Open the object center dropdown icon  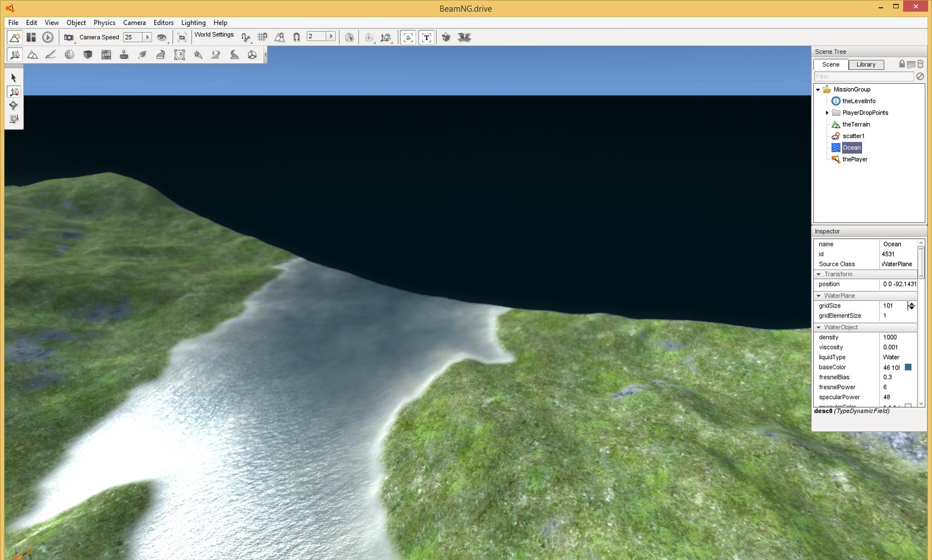[x=369, y=37]
